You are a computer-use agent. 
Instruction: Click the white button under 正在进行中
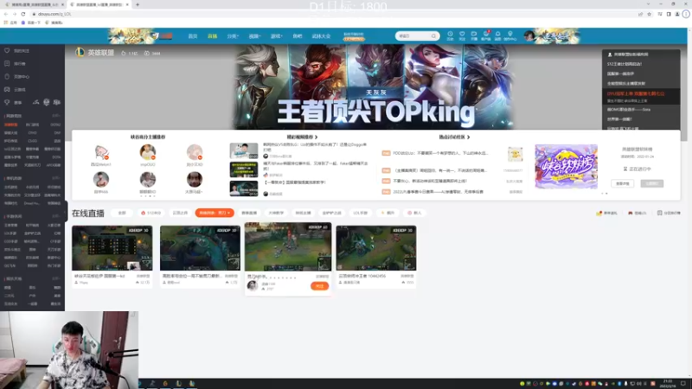click(x=622, y=183)
